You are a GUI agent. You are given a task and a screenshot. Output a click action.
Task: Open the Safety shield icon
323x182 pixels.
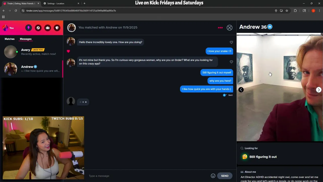pos(57,28)
